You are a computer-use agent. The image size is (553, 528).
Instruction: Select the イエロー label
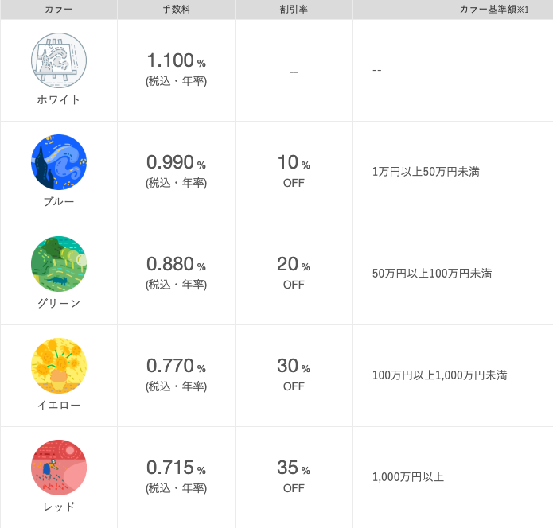(59, 405)
